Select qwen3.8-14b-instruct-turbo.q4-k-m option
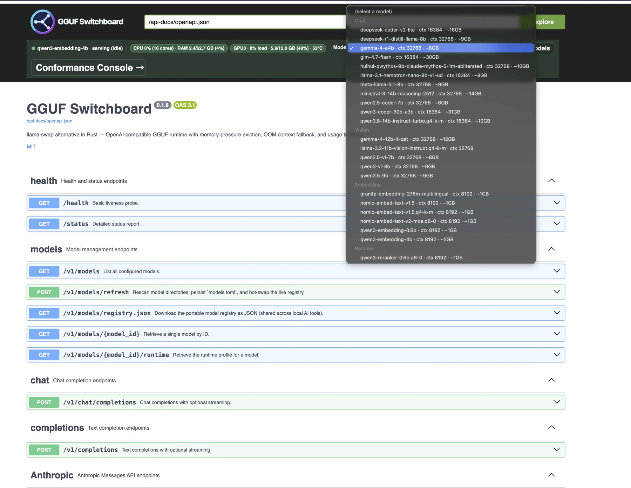This screenshot has height=488, width=631. click(441, 121)
